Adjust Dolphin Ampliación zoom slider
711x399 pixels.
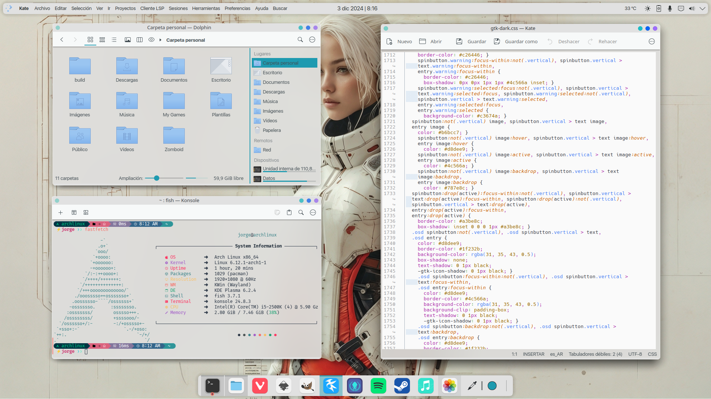164,178
